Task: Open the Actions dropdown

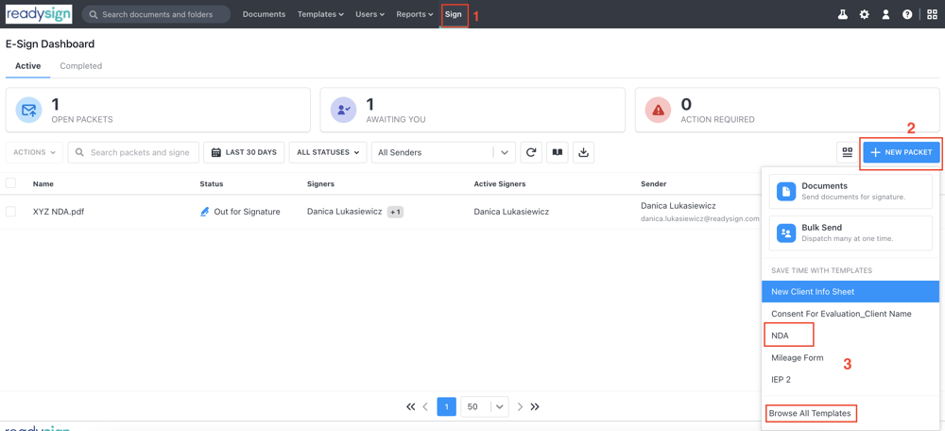Action: pyautogui.click(x=34, y=152)
